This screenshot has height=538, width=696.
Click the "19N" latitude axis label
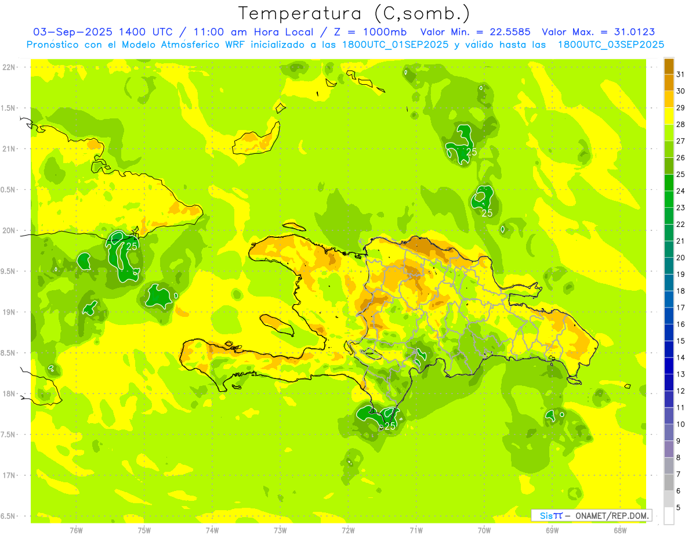click(x=9, y=312)
